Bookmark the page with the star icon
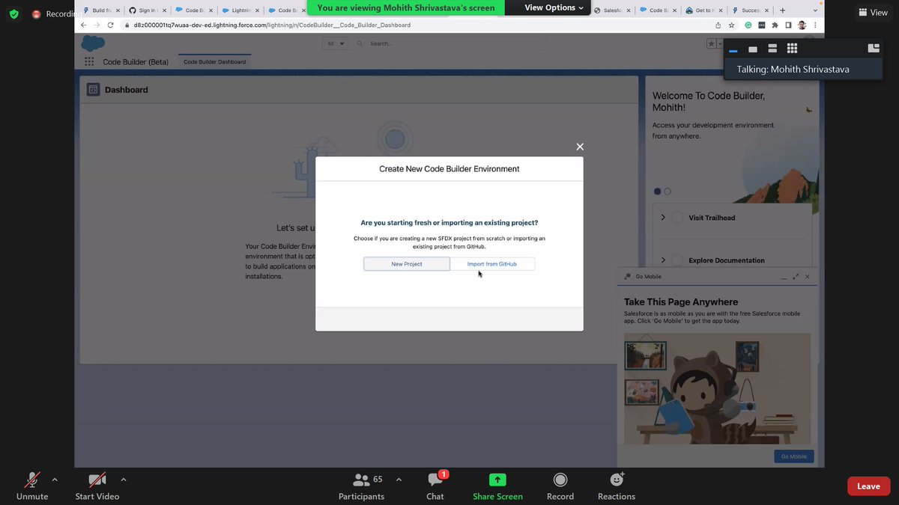The width and height of the screenshot is (899, 505). pos(731,25)
